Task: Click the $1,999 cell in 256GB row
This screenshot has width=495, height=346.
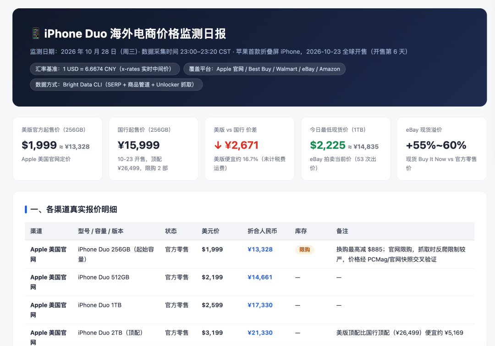Action: click(x=212, y=249)
